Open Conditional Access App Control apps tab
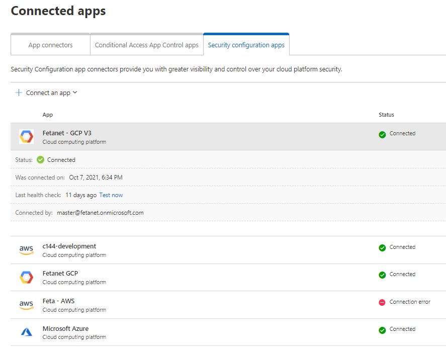 click(x=146, y=45)
